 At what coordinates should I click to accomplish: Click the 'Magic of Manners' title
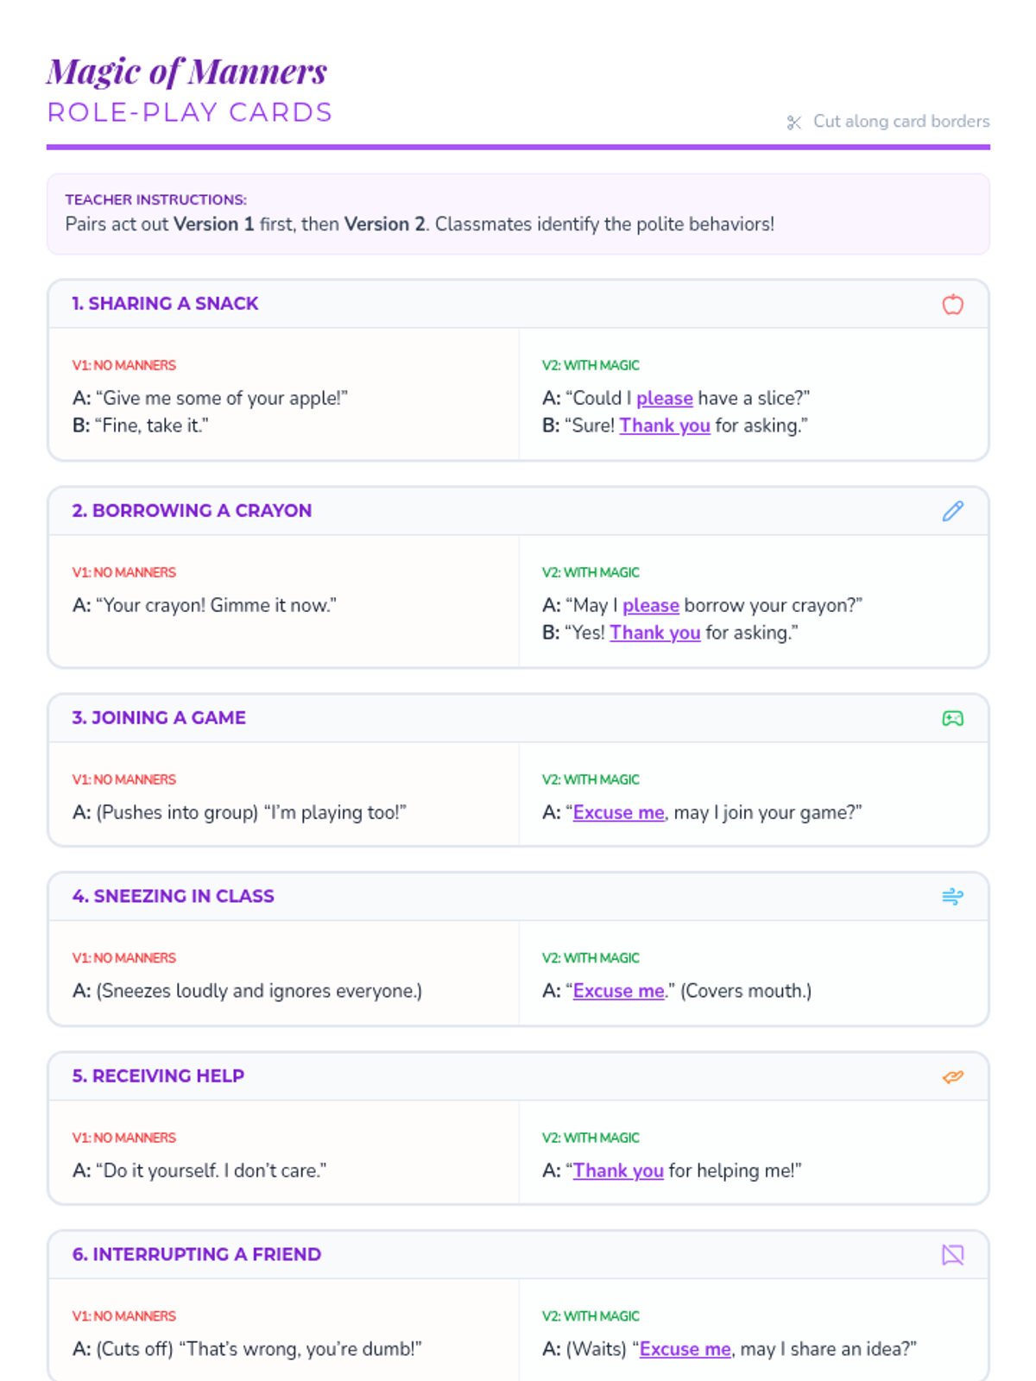point(187,72)
